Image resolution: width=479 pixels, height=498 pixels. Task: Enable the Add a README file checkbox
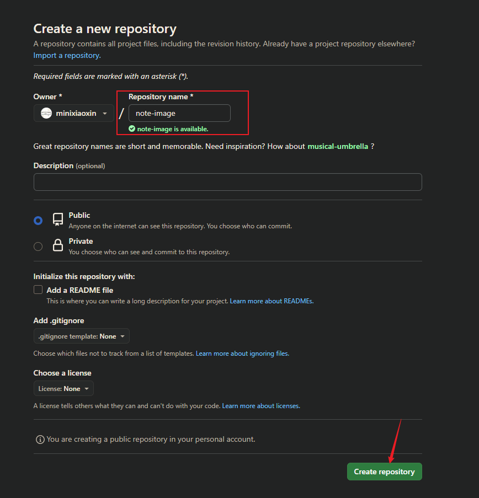[38, 290]
